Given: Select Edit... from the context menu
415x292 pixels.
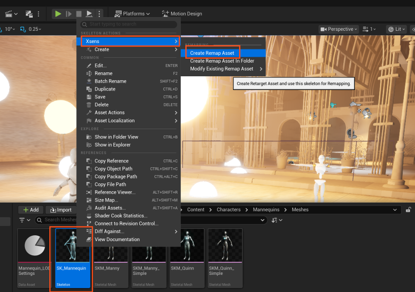Looking at the screenshot, I should [x=129, y=66].
